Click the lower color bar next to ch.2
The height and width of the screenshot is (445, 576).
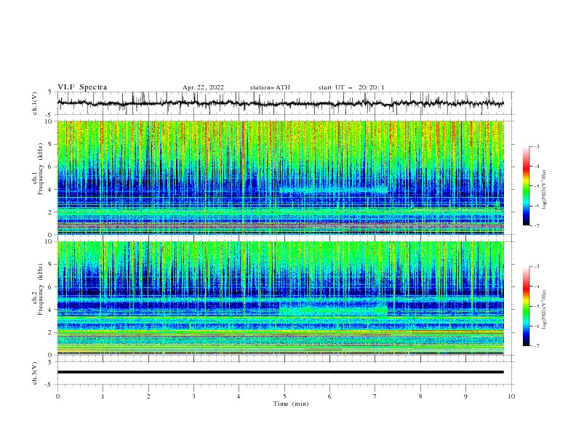526,306
